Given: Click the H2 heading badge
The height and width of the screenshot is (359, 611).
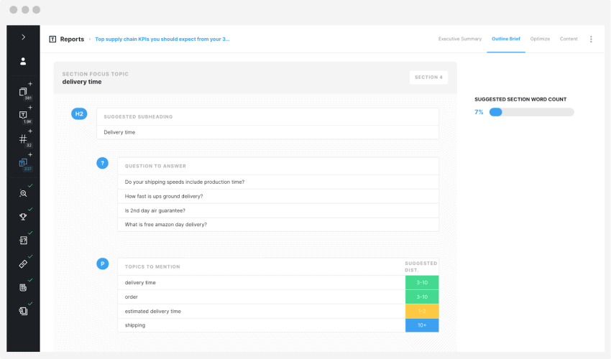Looking at the screenshot, I should [x=79, y=113].
